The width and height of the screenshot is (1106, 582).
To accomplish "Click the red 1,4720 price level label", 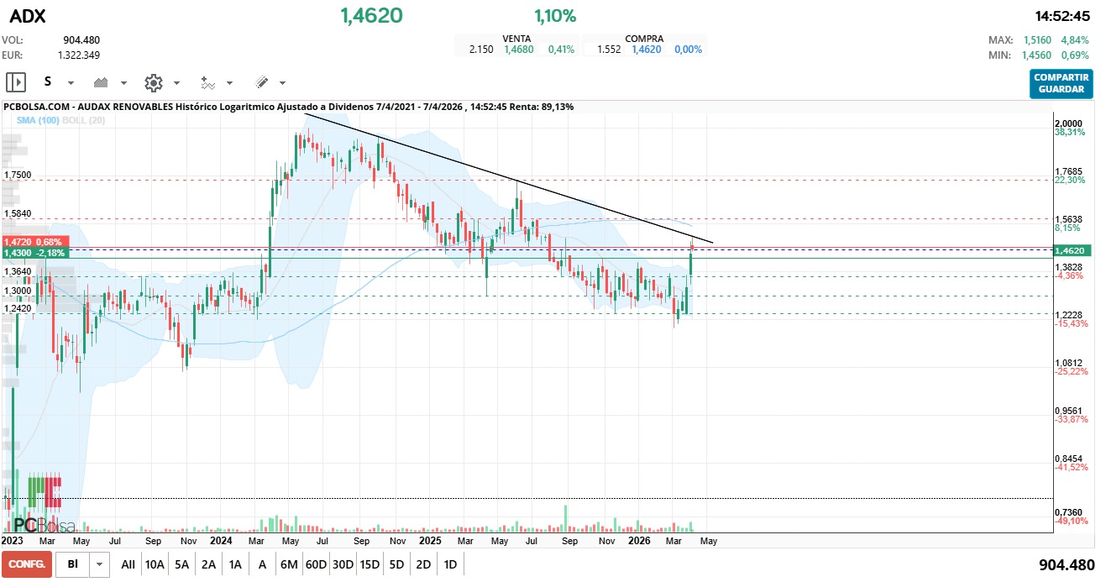I will point(33,241).
